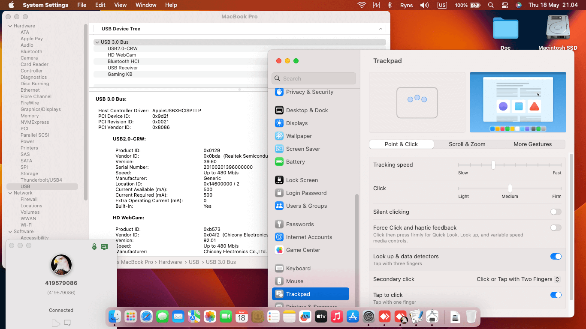Open the Window menu in the menu bar
Screen dimensions: 586x329
coord(146,5)
